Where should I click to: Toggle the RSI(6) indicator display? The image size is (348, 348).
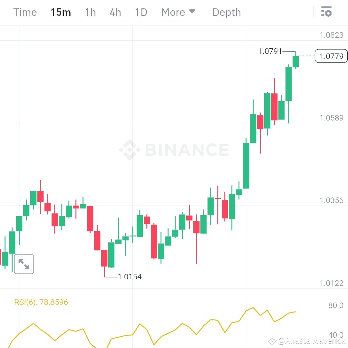(x=40, y=302)
